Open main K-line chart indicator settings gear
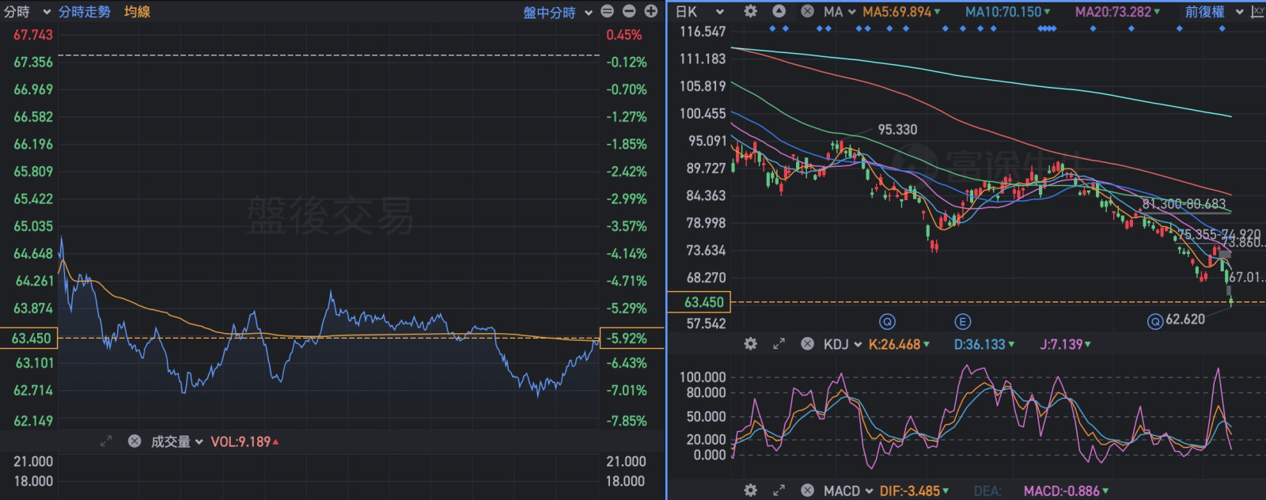Screen dimensions: 1266x500 (x=750, y=11)
